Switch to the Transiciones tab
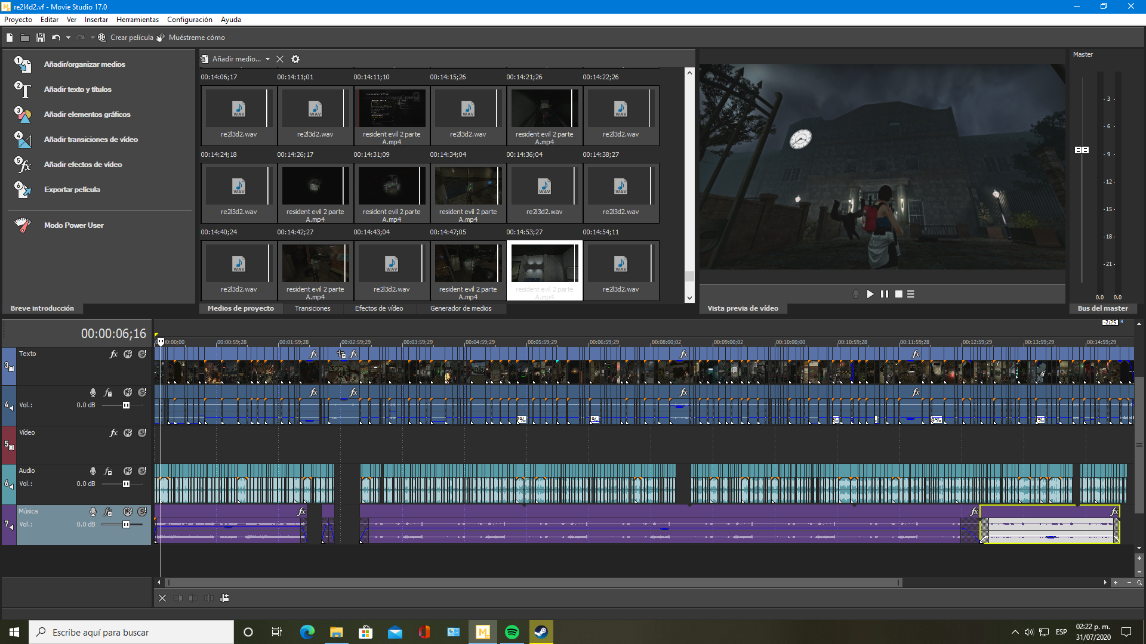Screen dimensions: 1146x644 [312, 308]
